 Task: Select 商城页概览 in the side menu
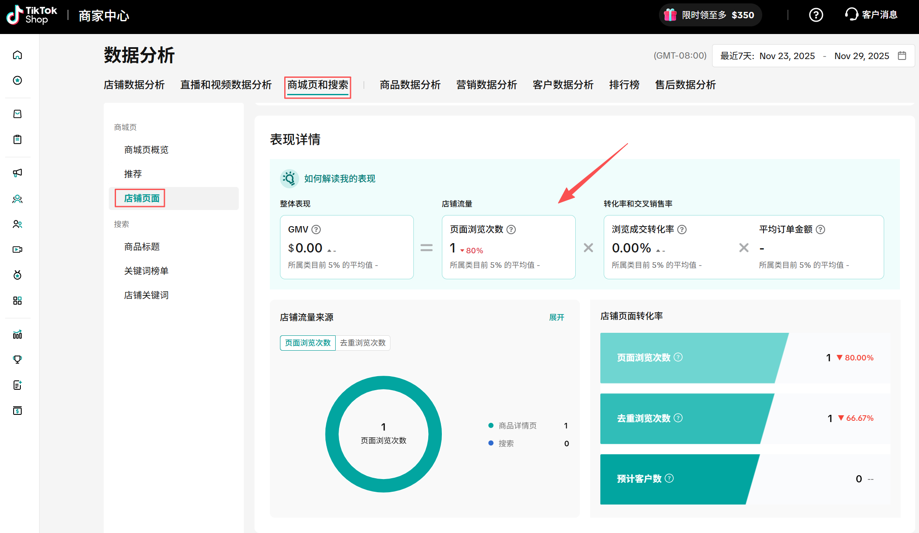[146, 150]
